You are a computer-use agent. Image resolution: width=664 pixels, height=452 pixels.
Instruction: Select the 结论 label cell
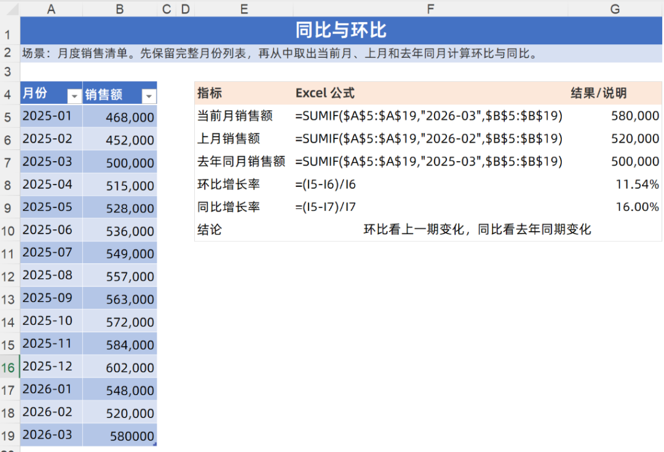pyautogui.click(x=244, y=230)
